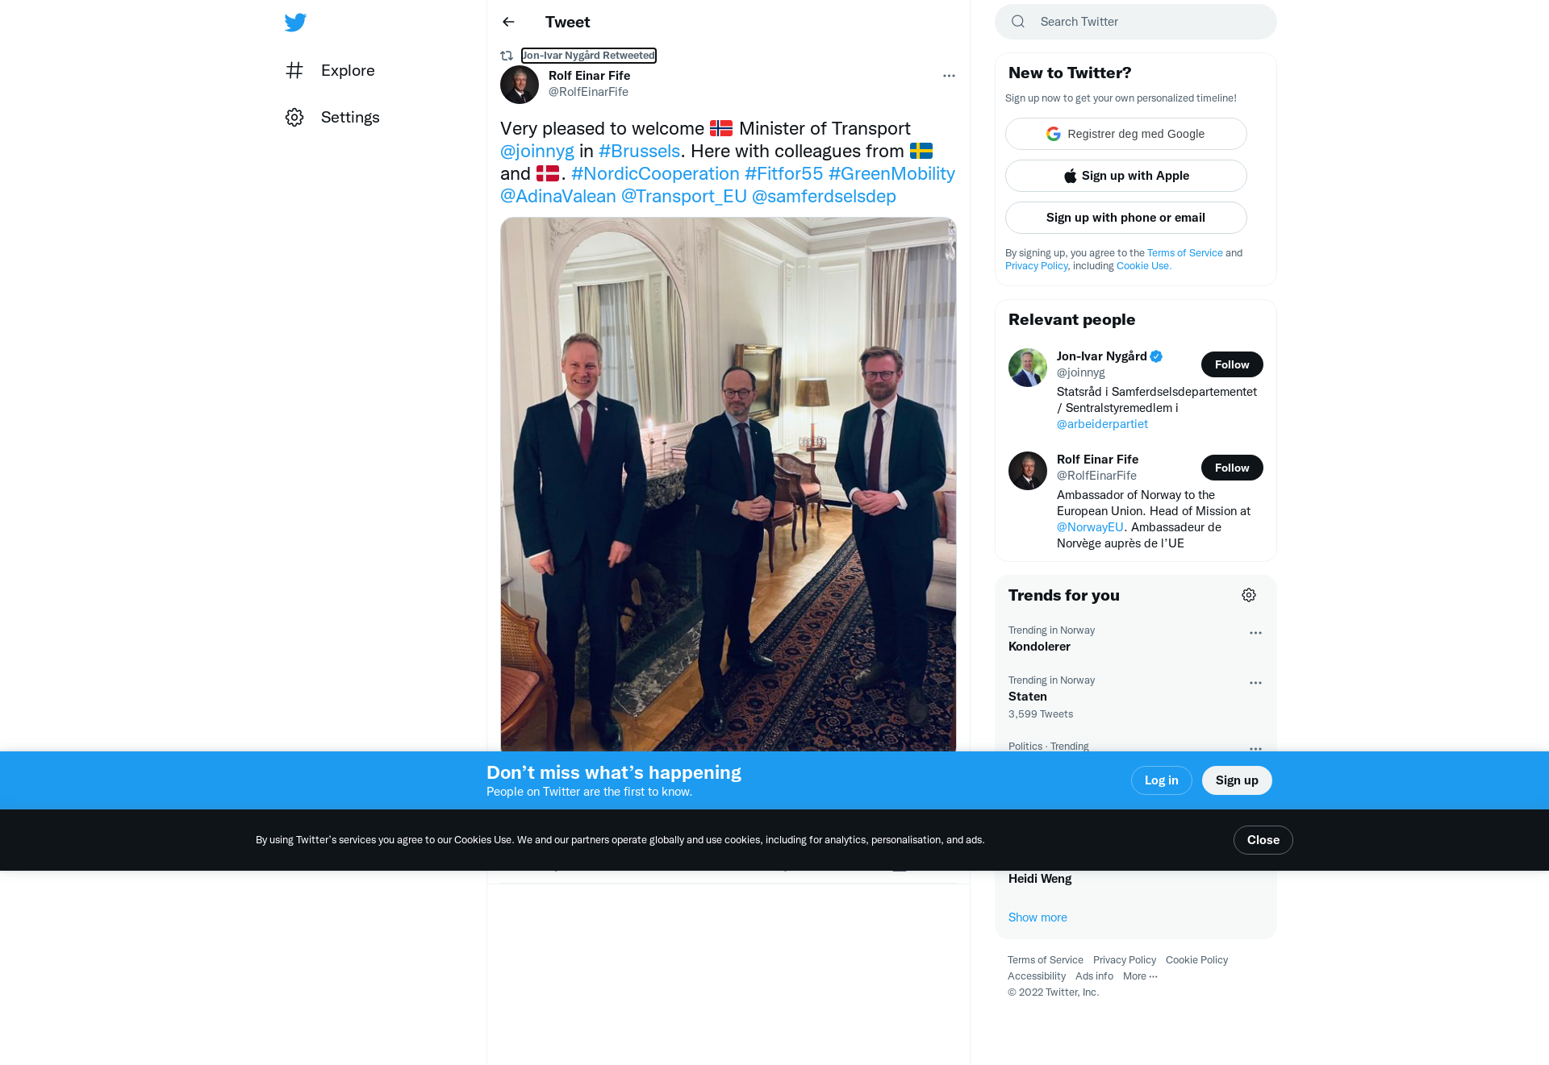Go back using the arrow icon
Viewport: 1549px width, 1065px height.
[508, 22]
